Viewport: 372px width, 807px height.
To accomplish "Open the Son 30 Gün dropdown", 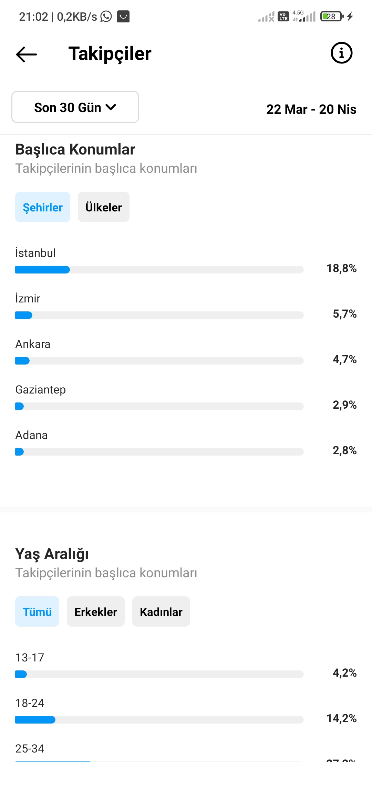I will click(75, 107).
